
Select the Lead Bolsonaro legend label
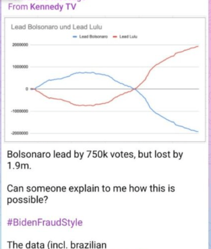pyautogui.click(x=93, y=36)
